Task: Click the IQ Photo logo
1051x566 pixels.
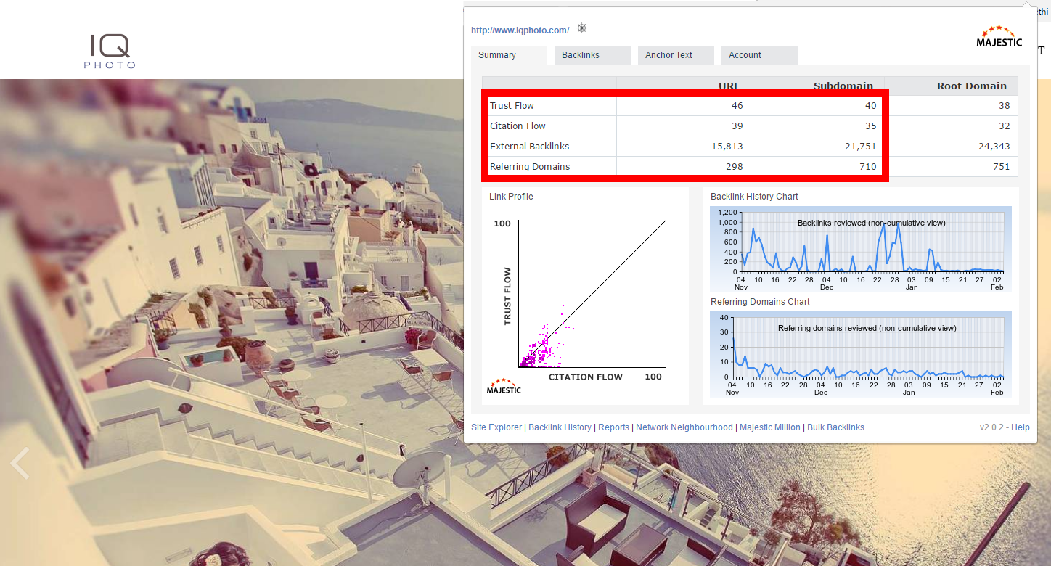Action: coord(110,52)
